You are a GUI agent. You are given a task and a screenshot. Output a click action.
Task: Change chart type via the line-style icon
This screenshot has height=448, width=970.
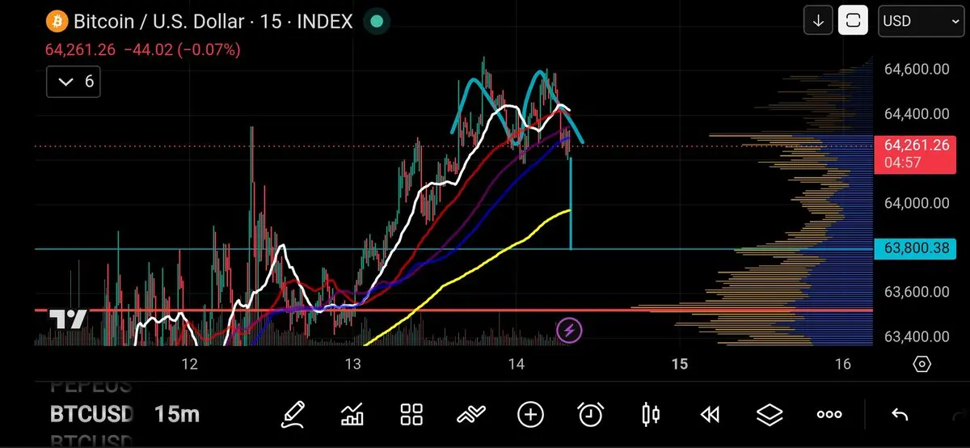(471, 415)
